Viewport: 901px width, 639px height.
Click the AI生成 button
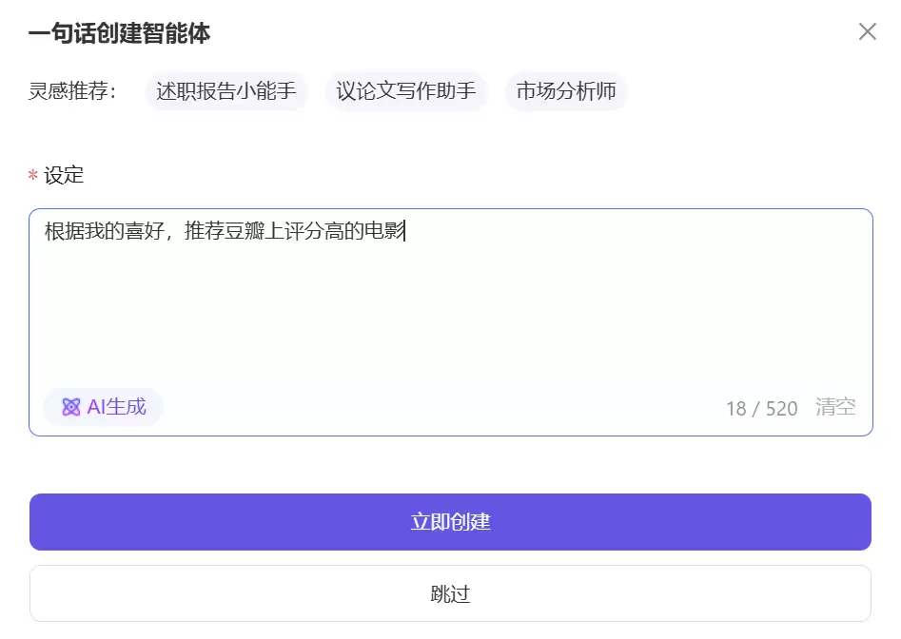[x=104, y=407]
